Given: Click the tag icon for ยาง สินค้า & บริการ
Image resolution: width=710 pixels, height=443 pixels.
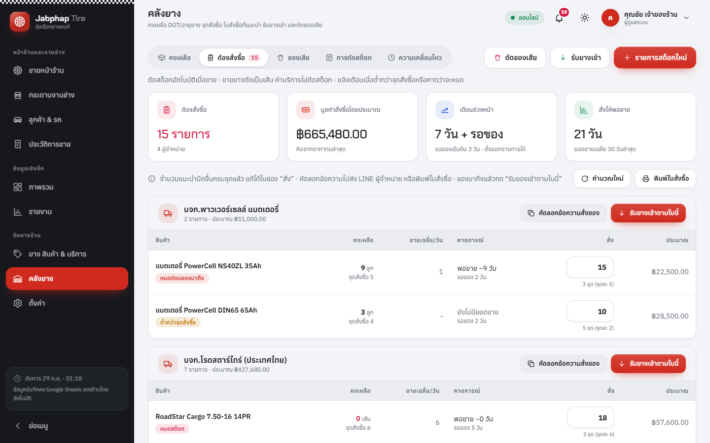Looking at the screenshot, I should tap(18, 254).
